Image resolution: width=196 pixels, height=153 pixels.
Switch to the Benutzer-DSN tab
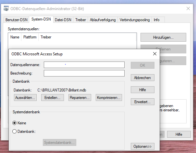[16, 20]
